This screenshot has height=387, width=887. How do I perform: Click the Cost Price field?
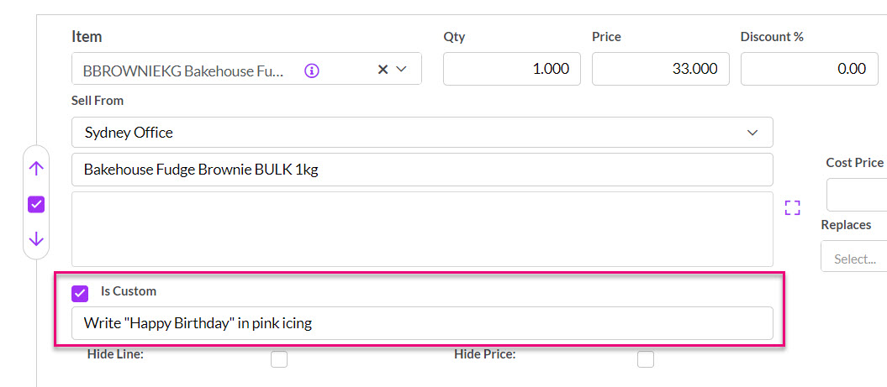tap(857, 195)
